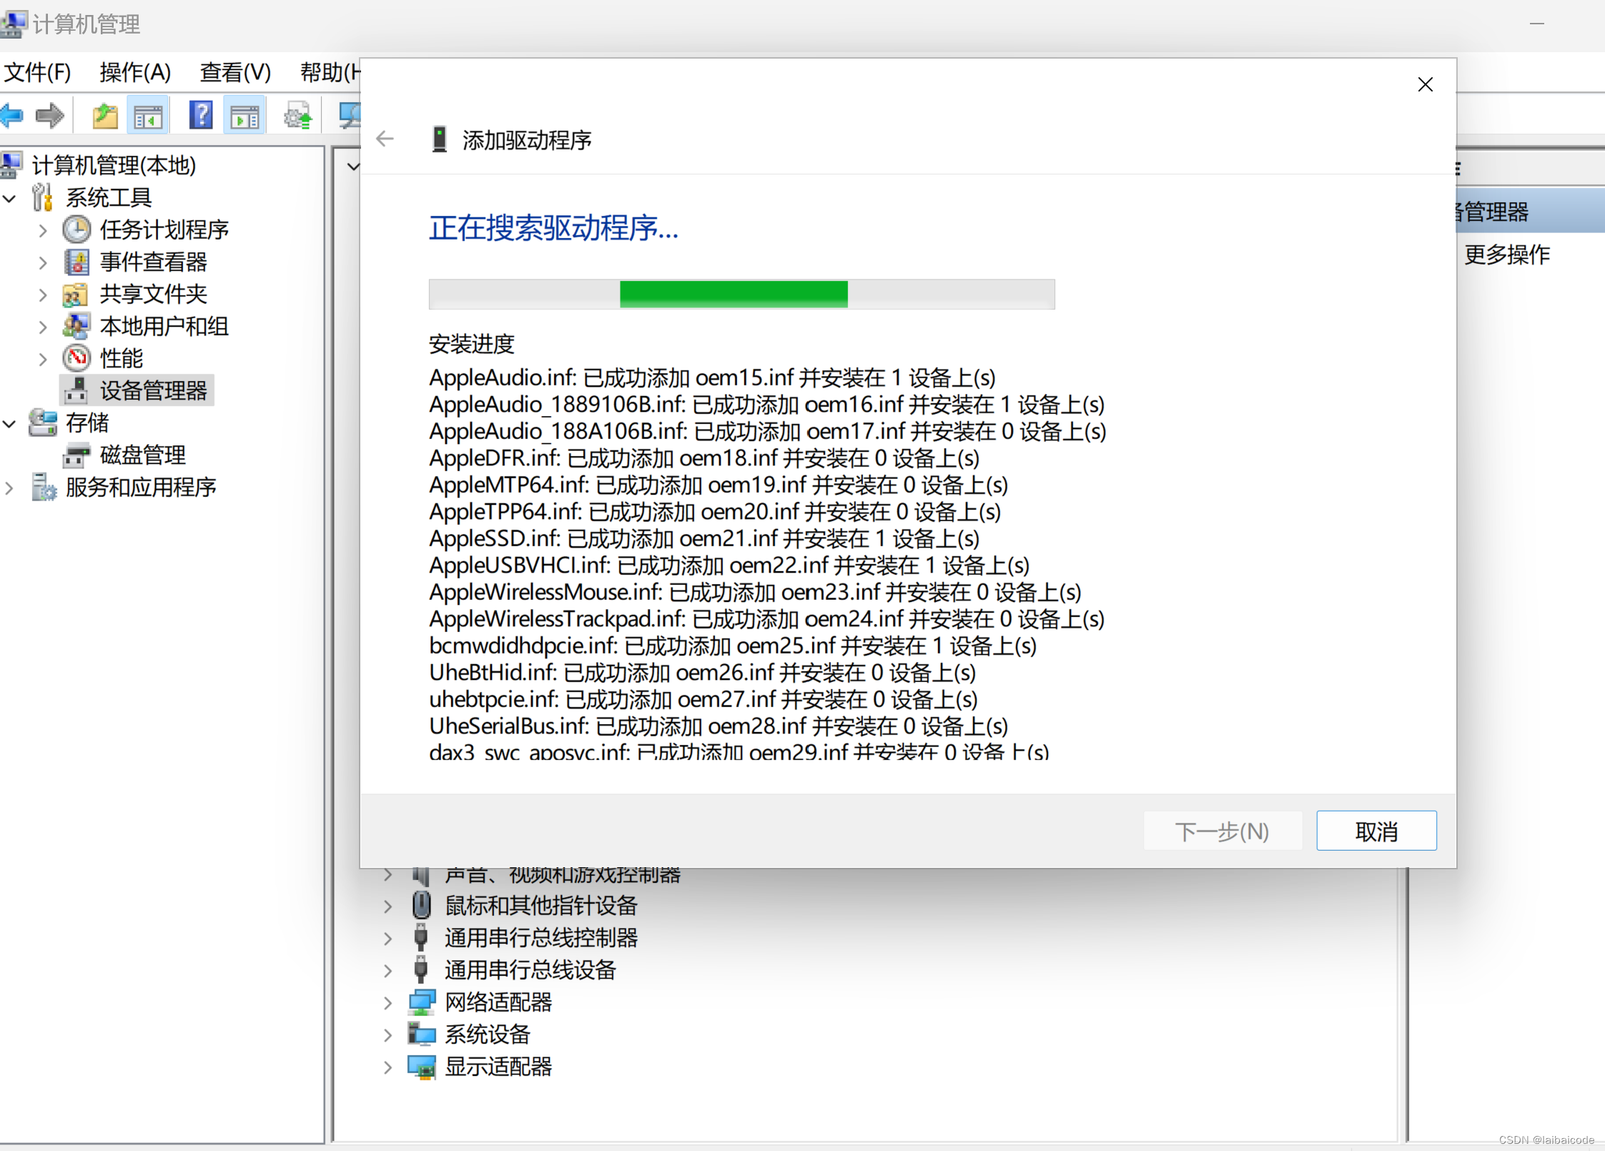The image size is (1605, 1151).
Task: Expand the 网络适配器 device category
Action: [388, 1003]
